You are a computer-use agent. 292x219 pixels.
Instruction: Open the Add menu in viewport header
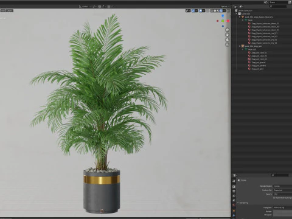pyautogui.click(x=2, y=10)
